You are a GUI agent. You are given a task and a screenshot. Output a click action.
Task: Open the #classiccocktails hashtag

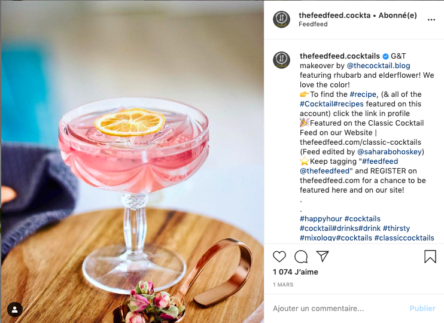(x=404, y=238)
